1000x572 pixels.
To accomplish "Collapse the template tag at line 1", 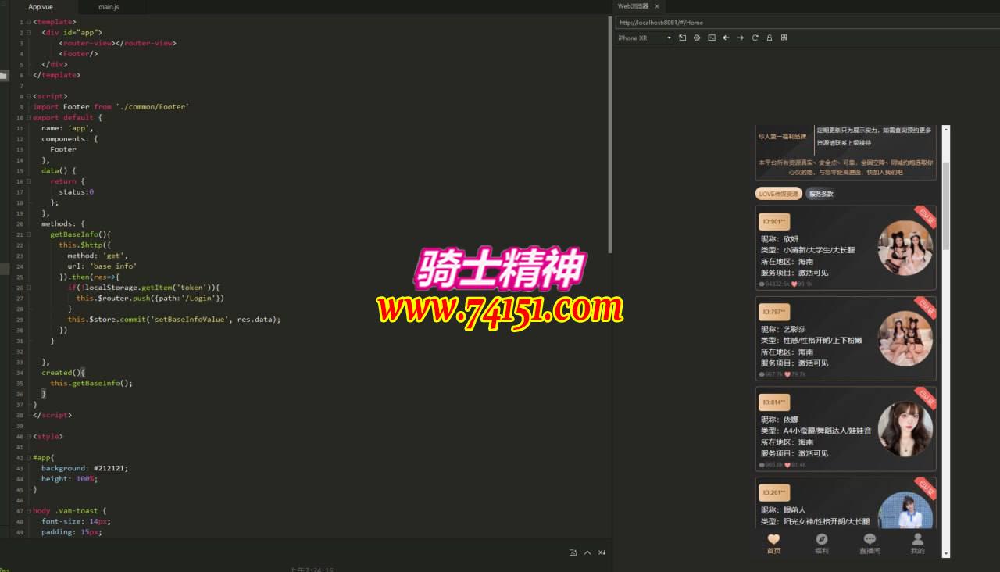I will pos(29,22).
